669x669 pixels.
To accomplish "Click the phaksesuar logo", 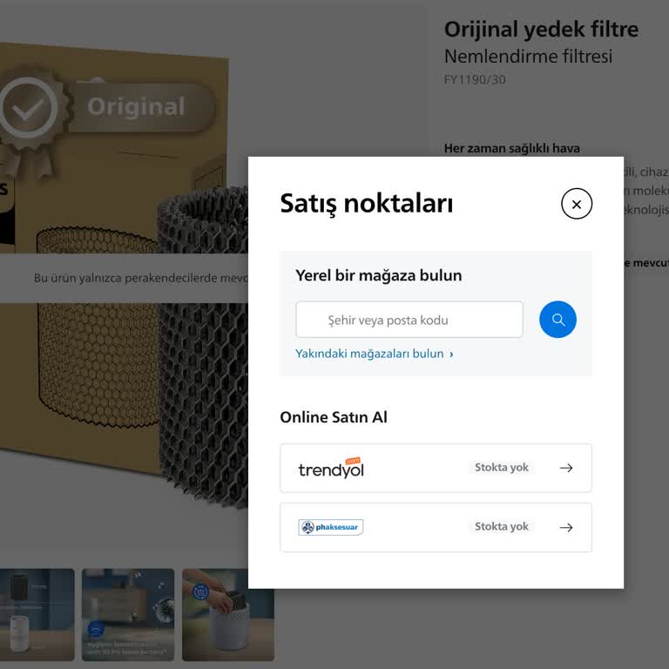I will [331, 527].
